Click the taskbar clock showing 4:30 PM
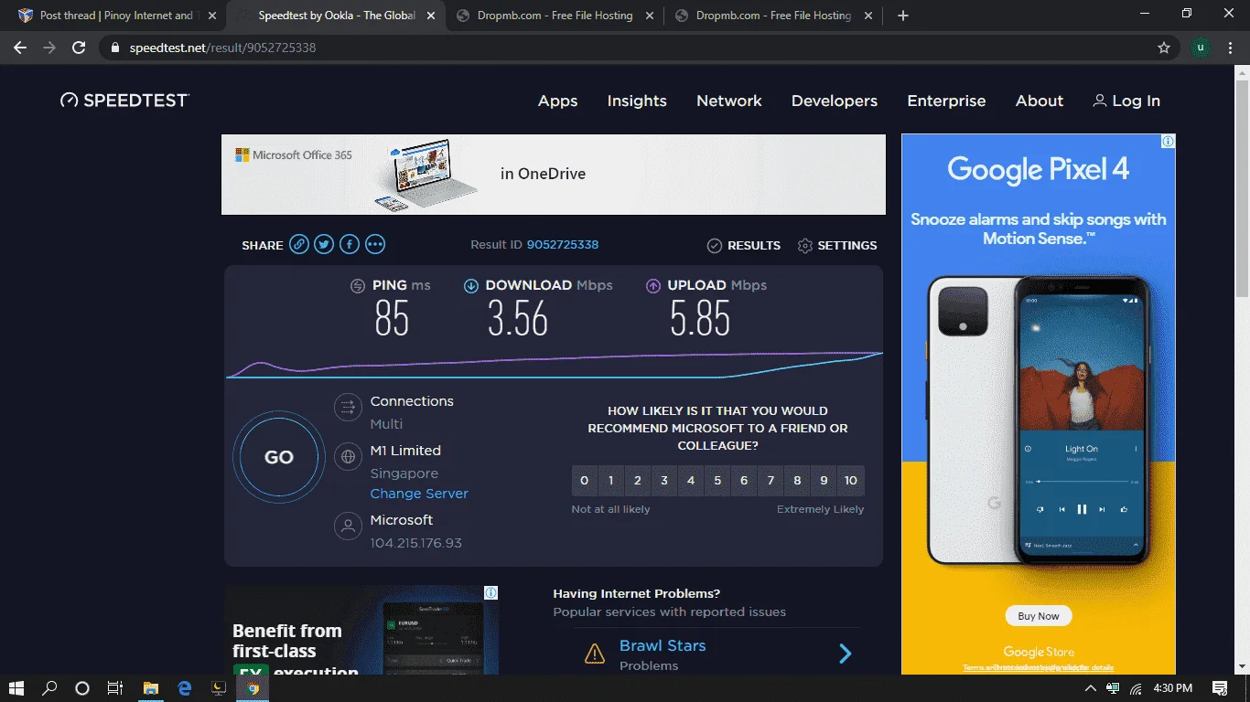1250x702 pixels. [1172, 688]
